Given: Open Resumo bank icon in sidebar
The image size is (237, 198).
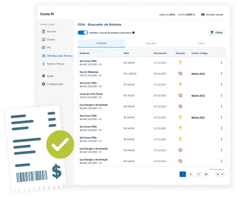Looking at the screenshot, I should coord(43,31).
